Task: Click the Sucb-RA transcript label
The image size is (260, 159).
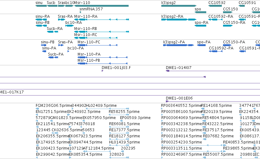Action: [x=55, y=29]
